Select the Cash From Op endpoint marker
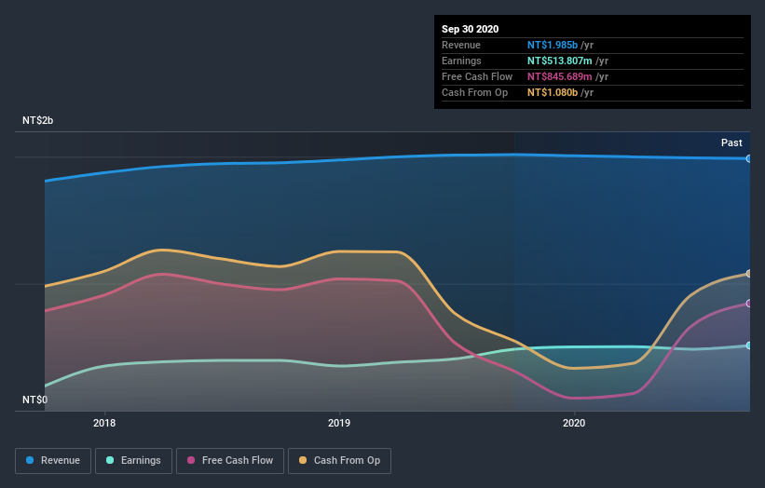 point(749,274)
